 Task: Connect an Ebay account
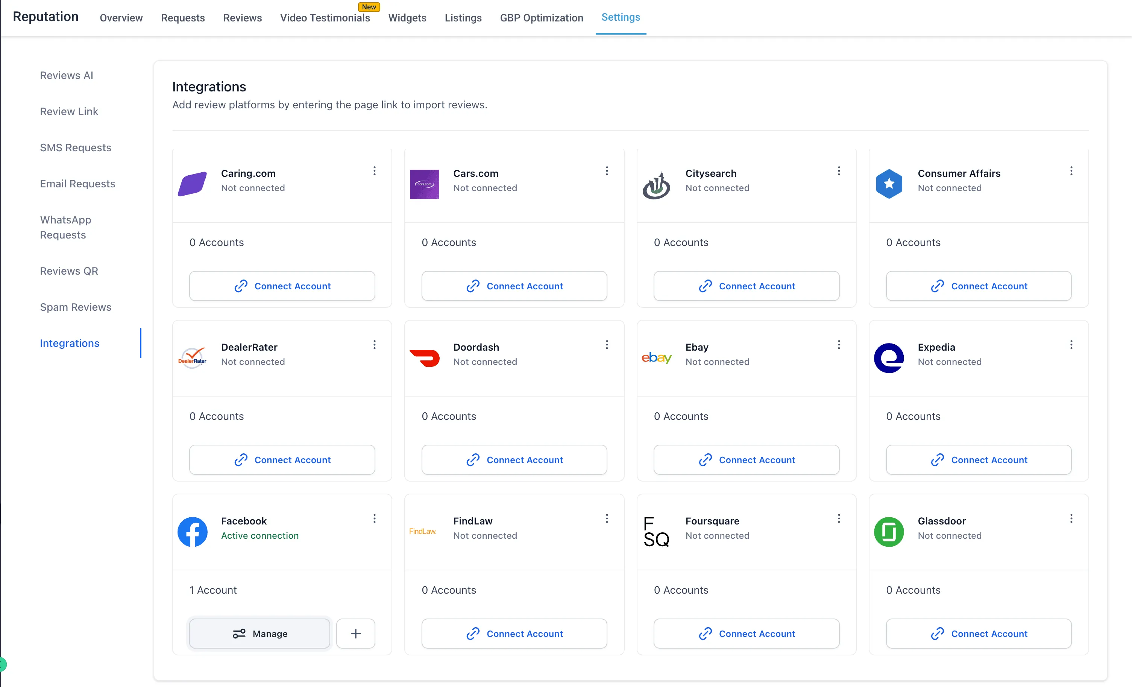(x=746, y=459)
